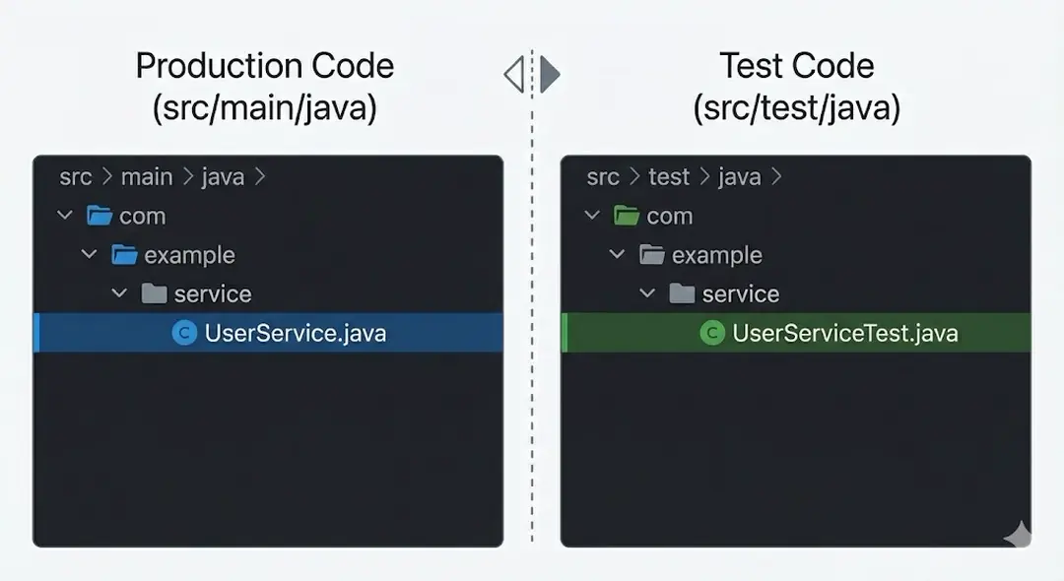Collapse the com folder in main tree
The width and height of the screenshot is (1064, 581).
pos(65,216)
